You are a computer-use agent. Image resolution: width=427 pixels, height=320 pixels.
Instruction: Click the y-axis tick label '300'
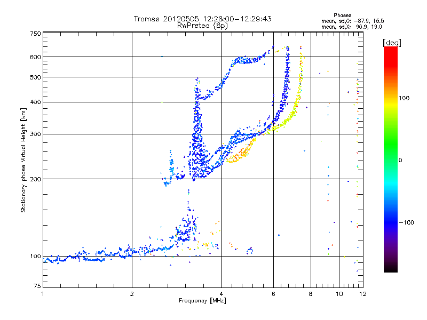pos(35,134)
